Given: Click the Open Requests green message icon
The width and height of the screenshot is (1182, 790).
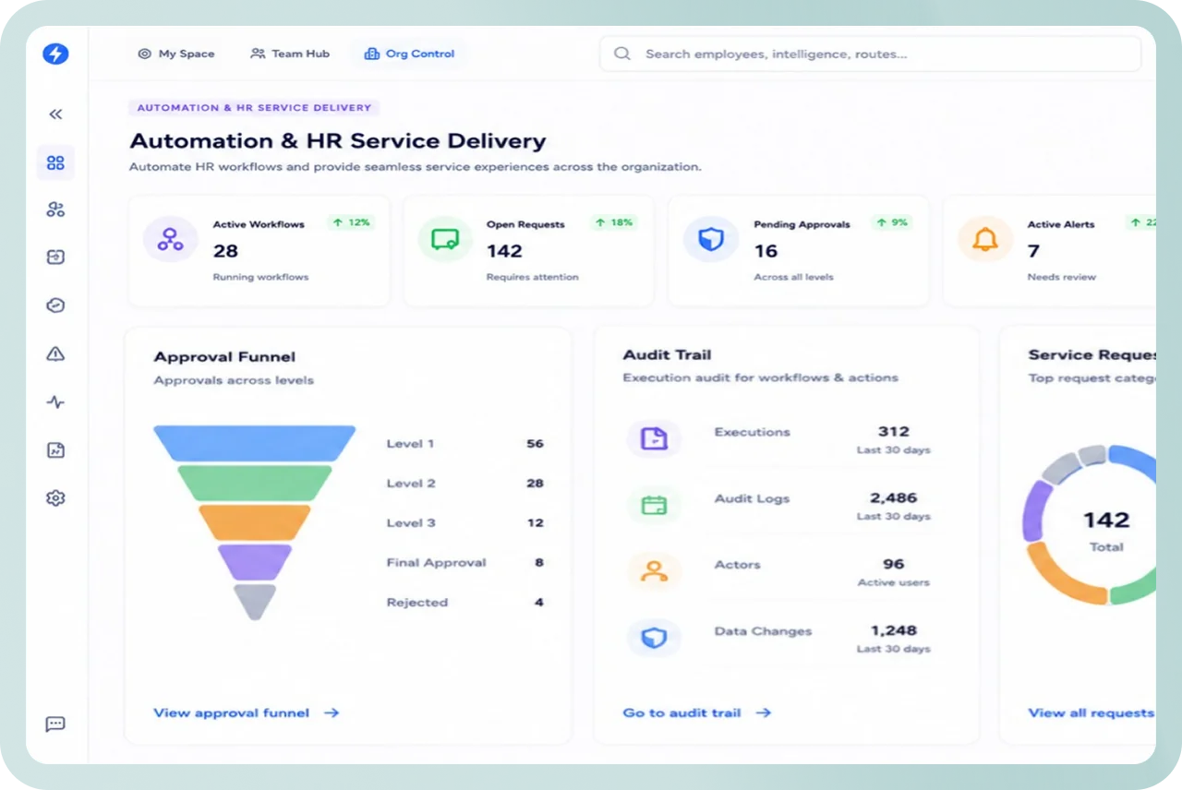Looking at the screenshot, I should coord(445,240).
